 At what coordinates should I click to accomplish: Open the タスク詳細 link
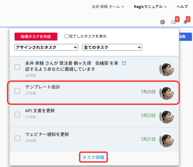click(x=93, y=157)
